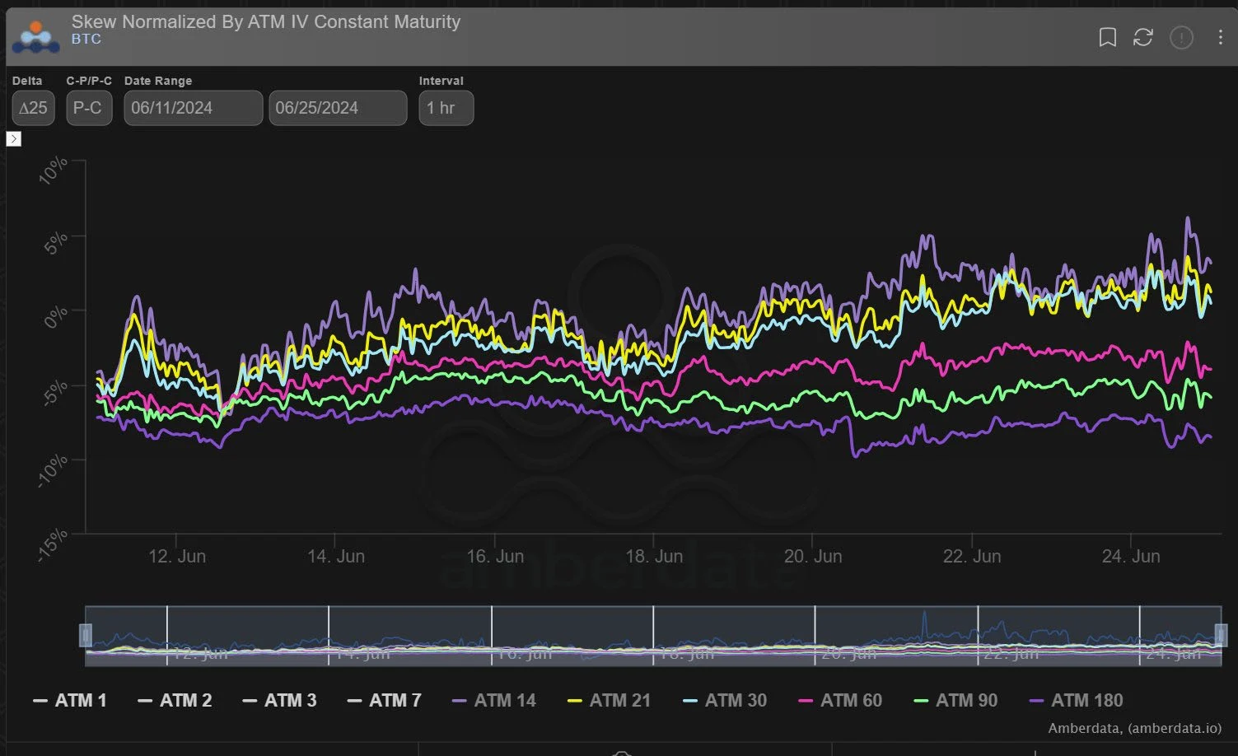1238x756 pixels.
Task: Hide the ATM 14 series via legend
Action: point(494,701)
